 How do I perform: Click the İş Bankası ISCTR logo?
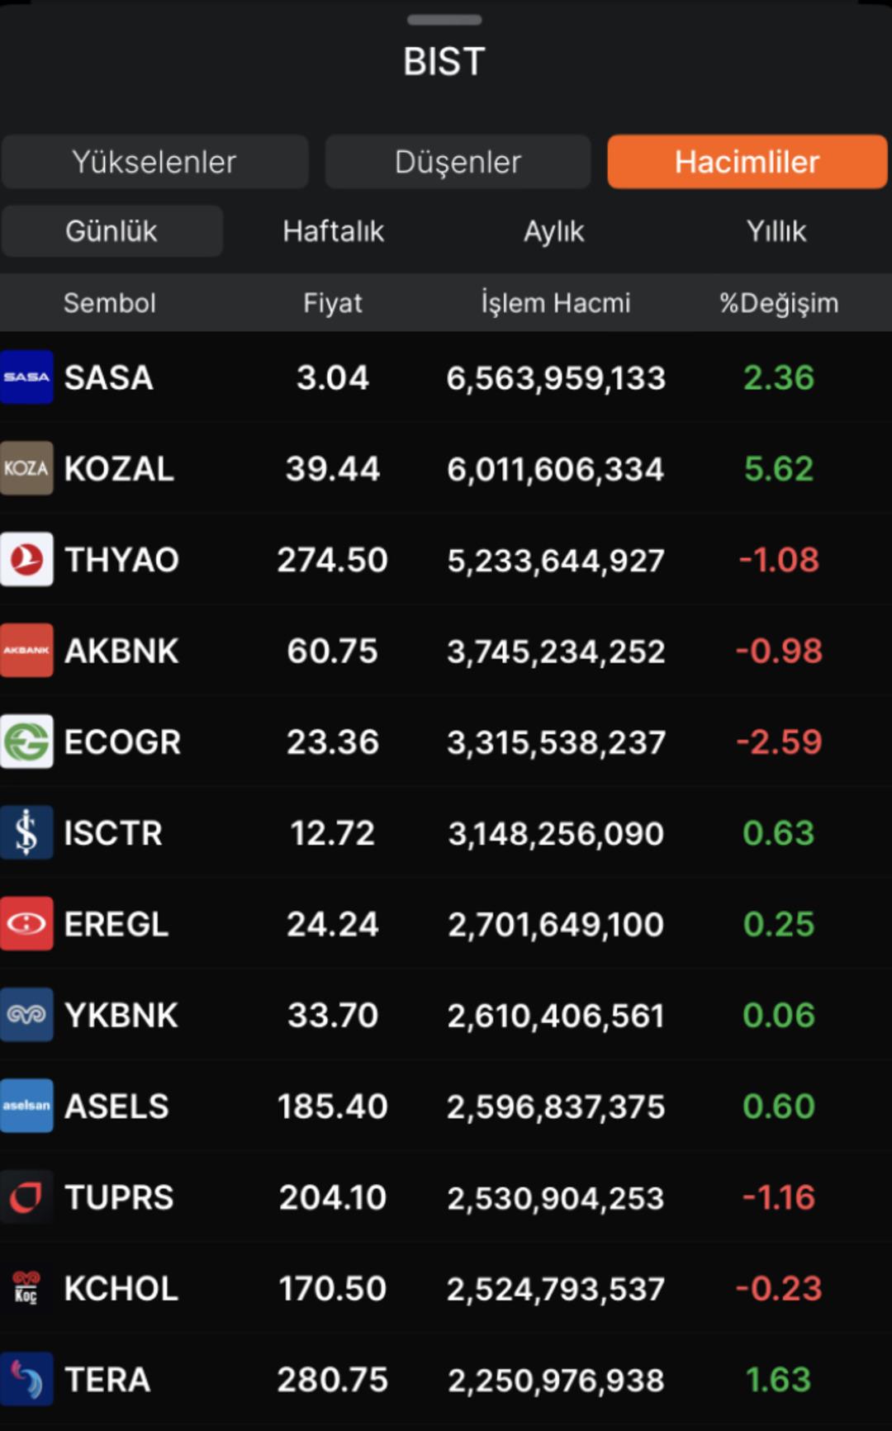click(27, 832)
